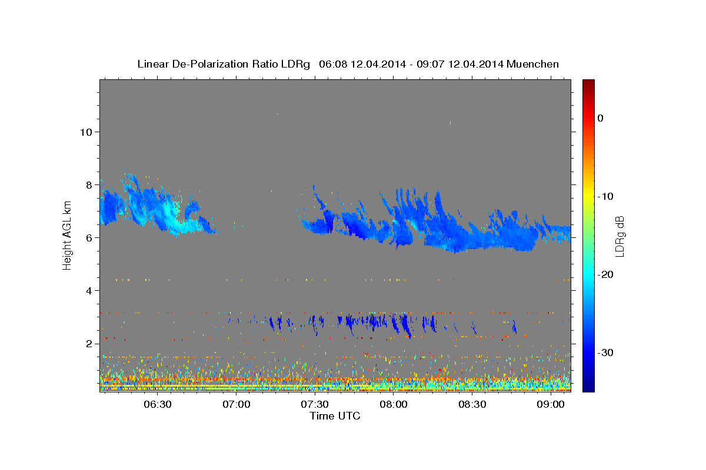The height and width of the screenshot is (470, 706).
Task: Click the height tick label 6
Action: coord(88,237)
